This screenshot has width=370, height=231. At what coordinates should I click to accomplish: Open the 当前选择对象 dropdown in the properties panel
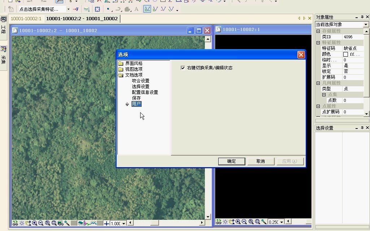pyautogui.click(x=365, y=24)
